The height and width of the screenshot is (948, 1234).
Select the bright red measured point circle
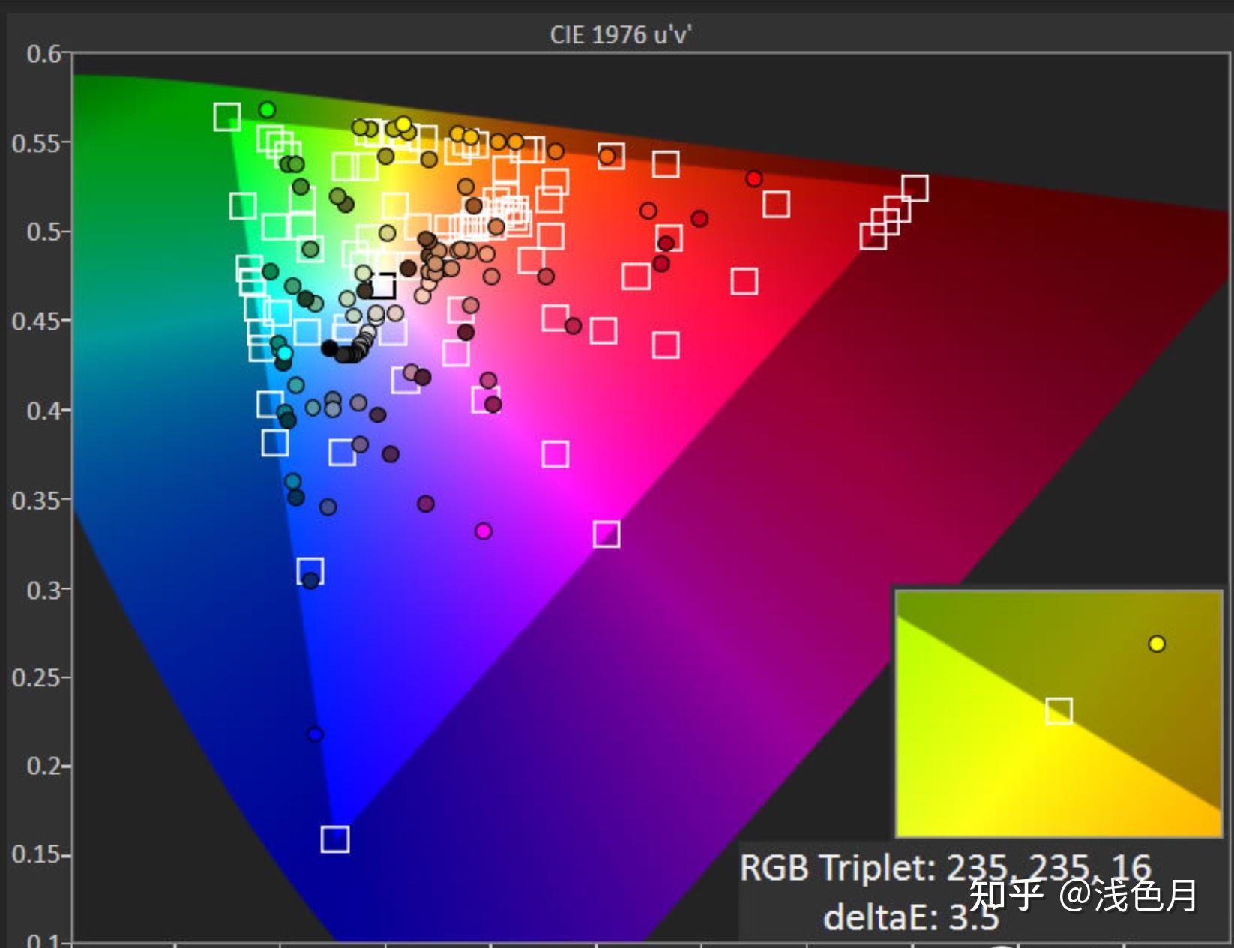pyautogui.click(x=754, y=178)
